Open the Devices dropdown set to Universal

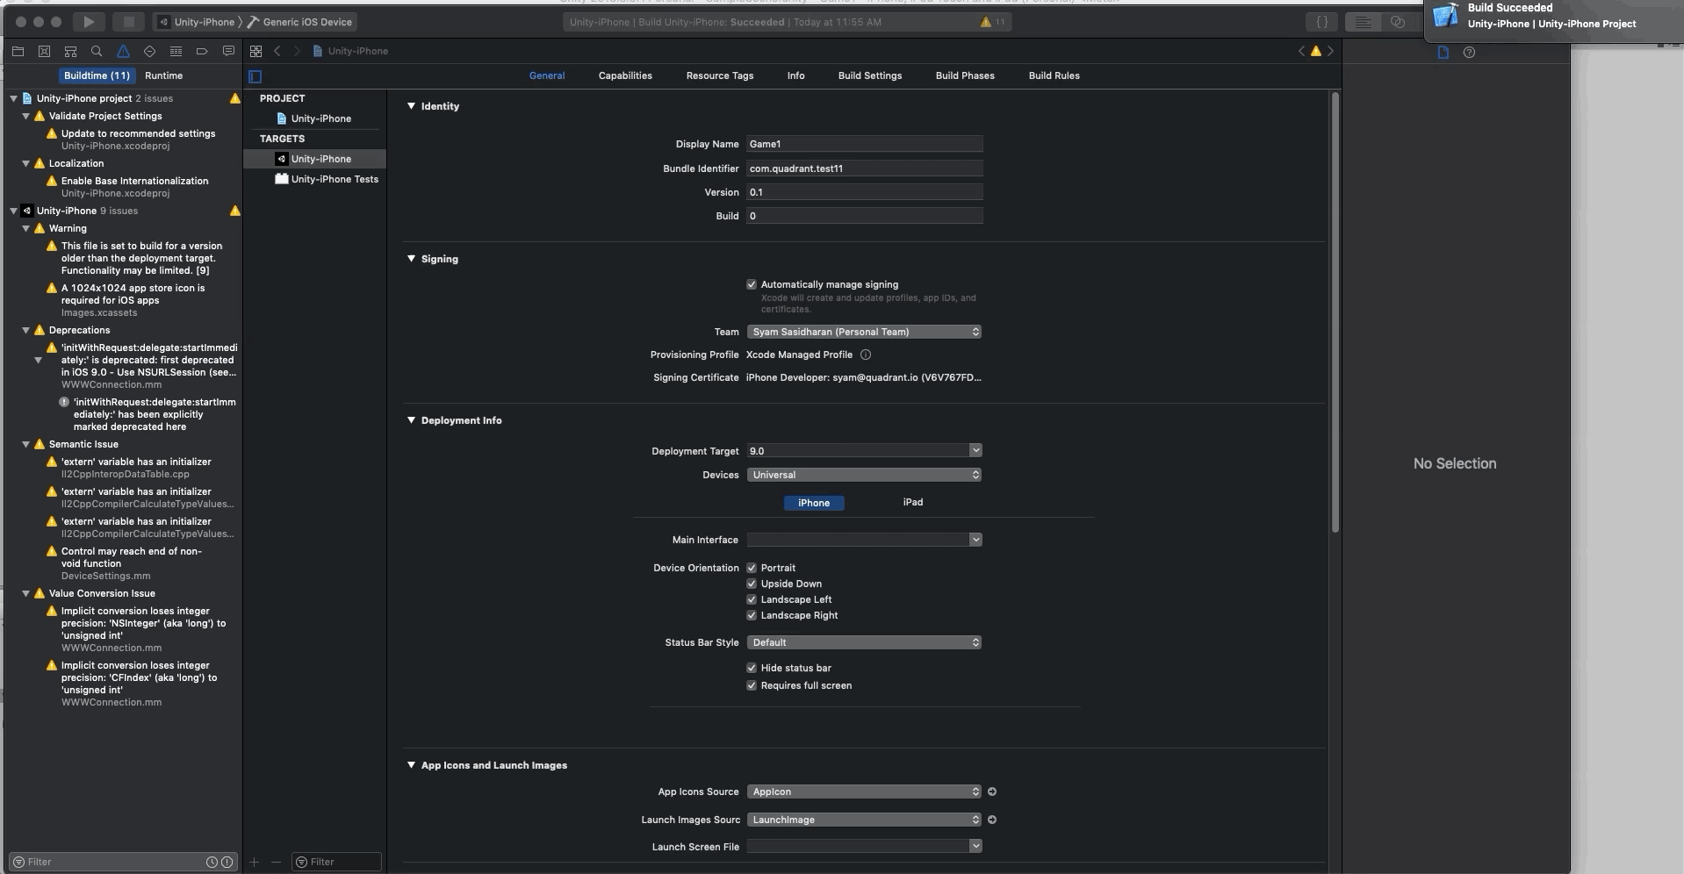click(x=864, y=475)
